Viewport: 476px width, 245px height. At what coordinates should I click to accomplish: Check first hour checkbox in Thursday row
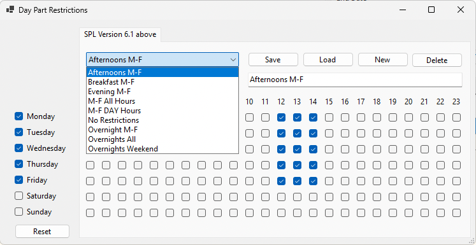(90, 165)
